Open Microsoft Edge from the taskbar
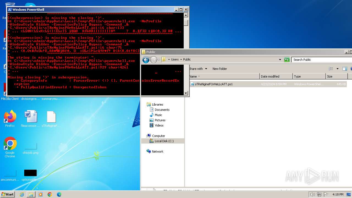Image resolution: width=352 pixels, height=198 pixels. (59, 194)
